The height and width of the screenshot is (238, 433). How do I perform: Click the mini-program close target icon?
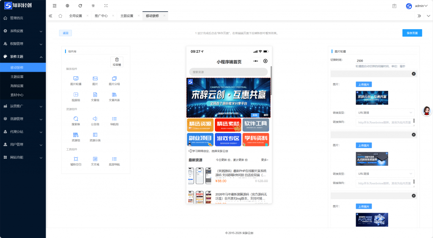click(266, 61)
